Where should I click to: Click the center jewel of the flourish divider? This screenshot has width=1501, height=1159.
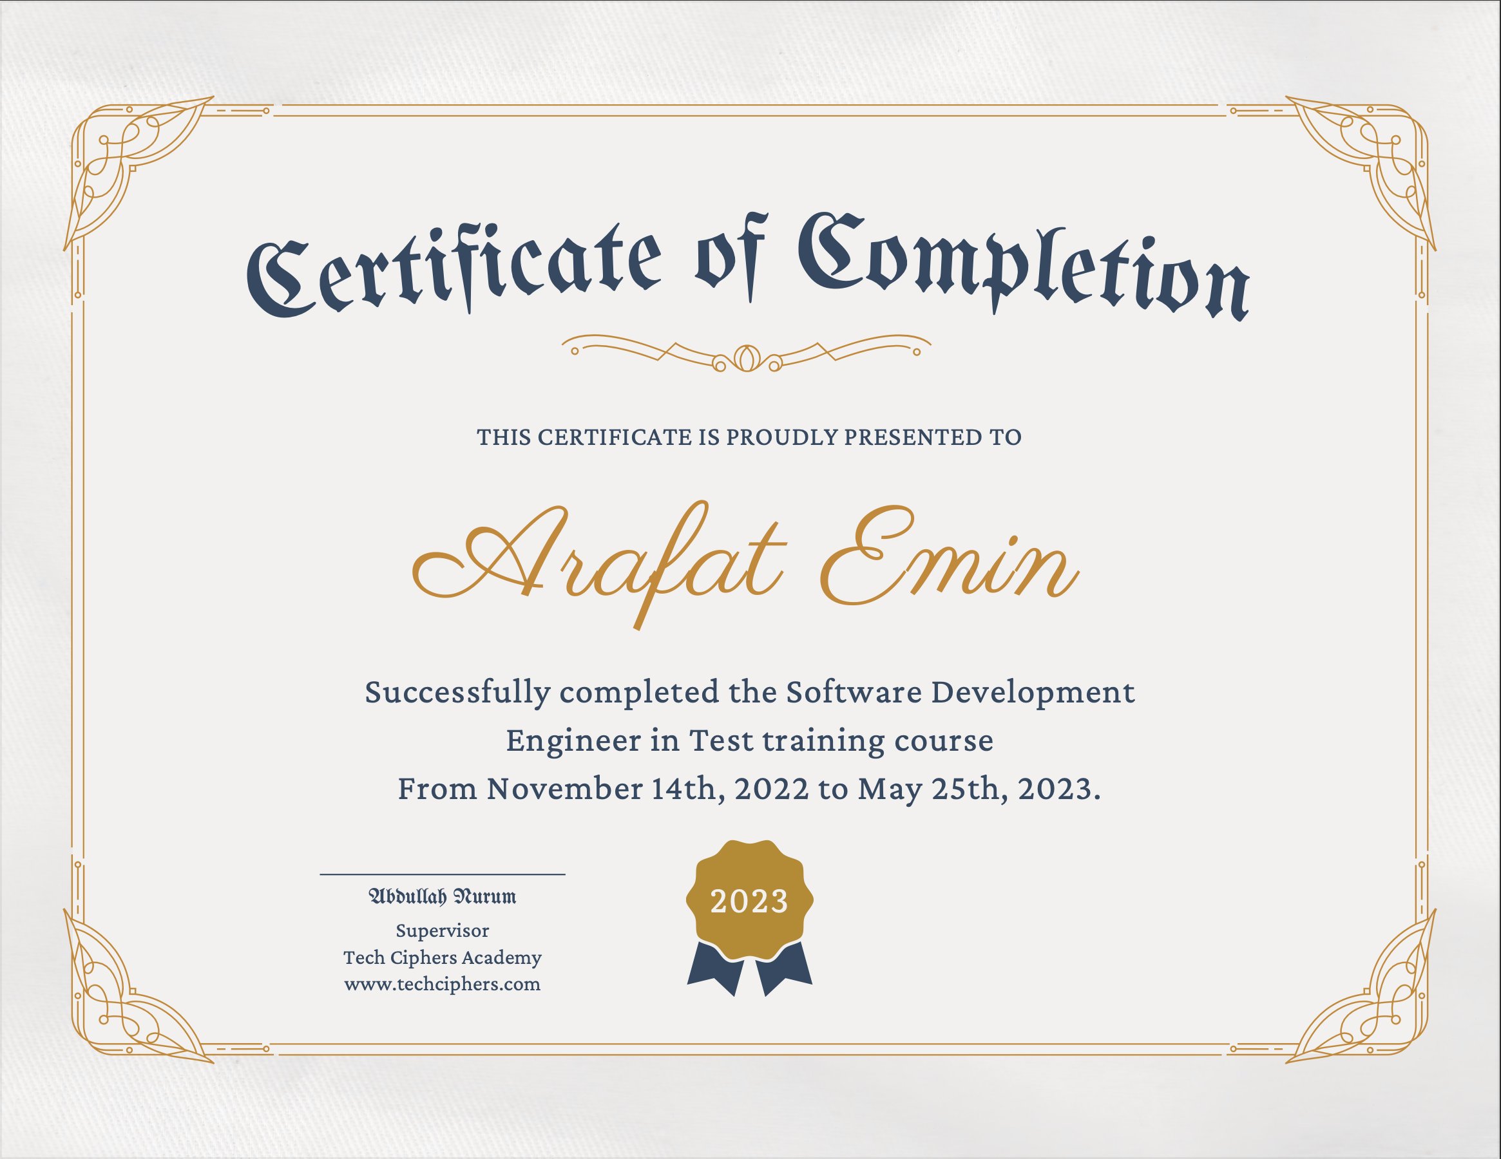click(747, 357)
